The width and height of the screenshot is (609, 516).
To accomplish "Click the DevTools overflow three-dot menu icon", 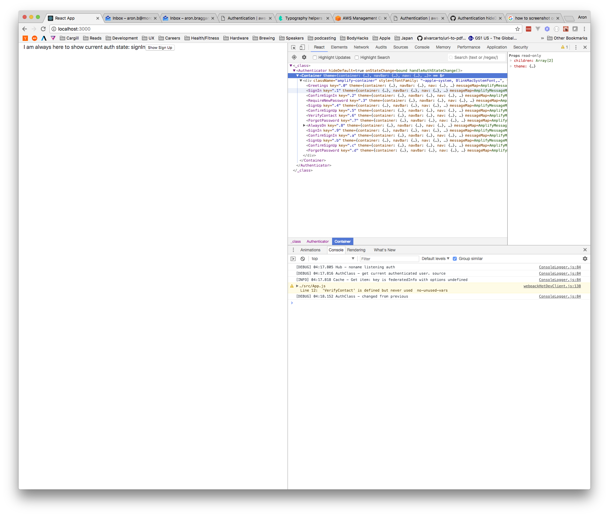I will click(576, 47).
